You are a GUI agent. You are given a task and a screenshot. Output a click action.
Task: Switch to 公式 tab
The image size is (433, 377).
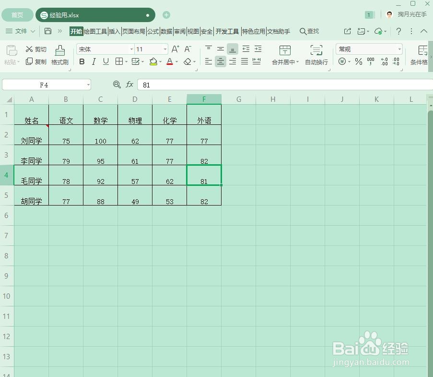(153, 31)
